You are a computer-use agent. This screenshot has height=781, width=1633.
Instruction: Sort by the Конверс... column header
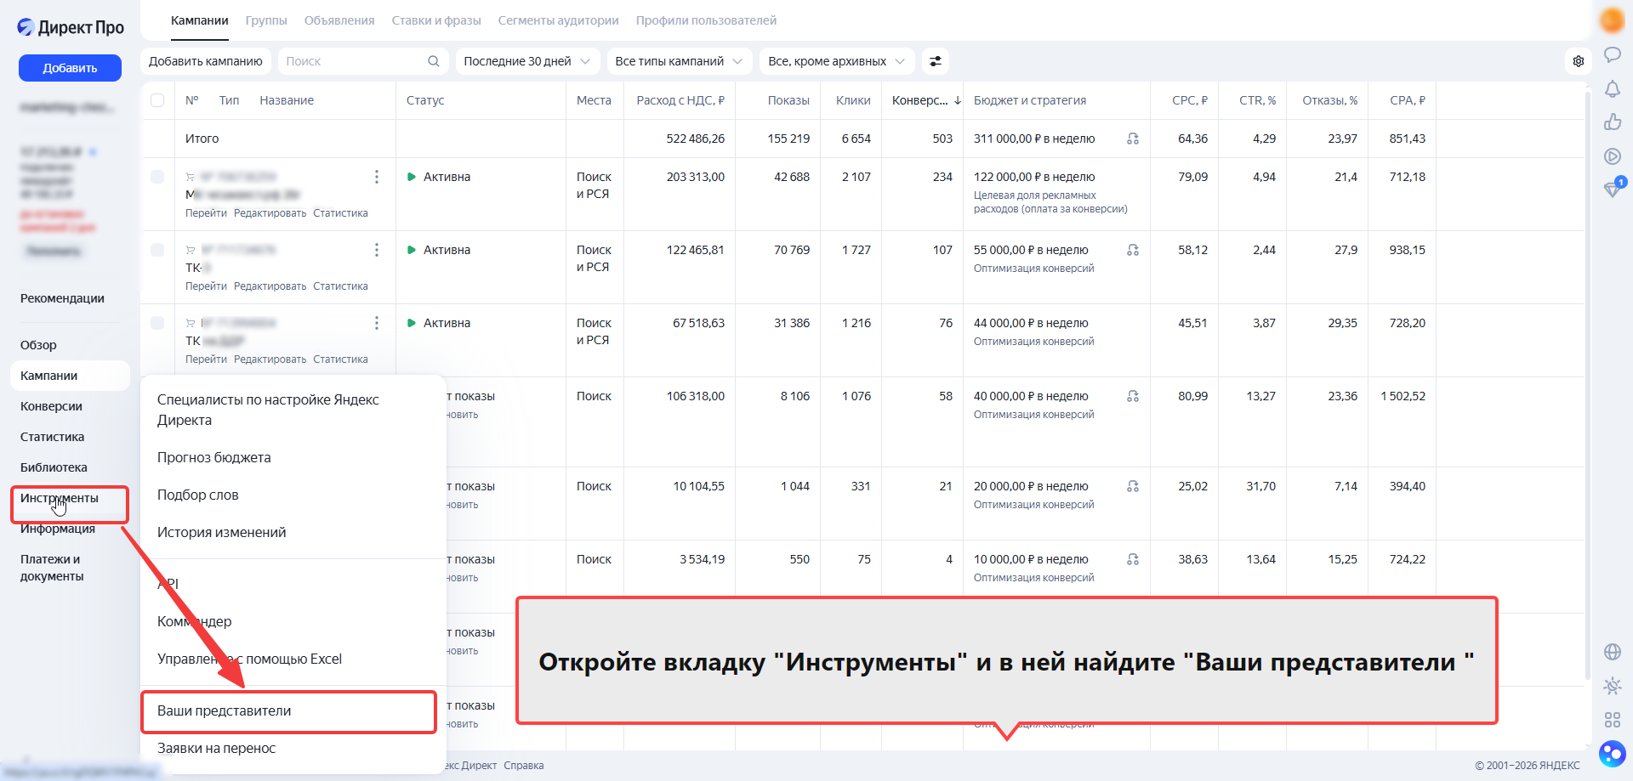[x=926, y=100]
